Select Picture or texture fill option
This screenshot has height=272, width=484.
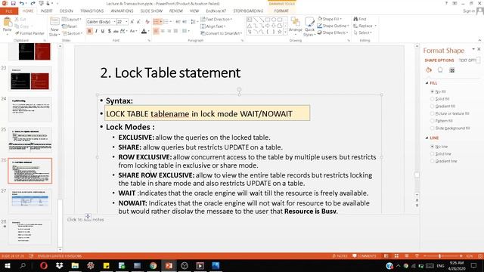432,113
